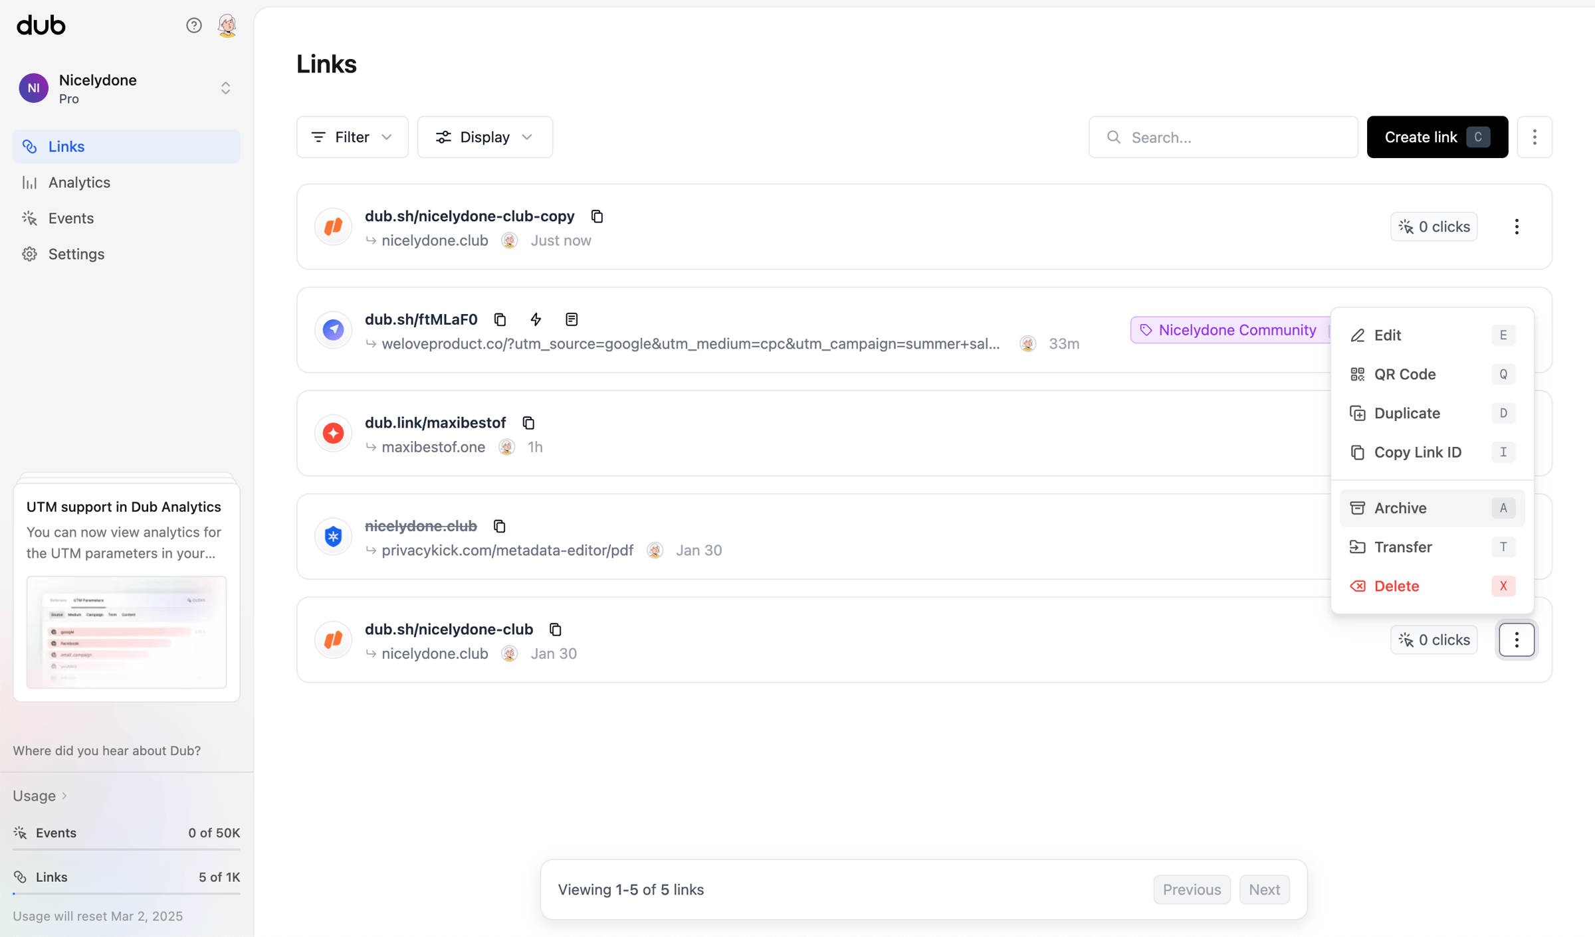Copy the dub.sh/nicelydone-club-copy link
The height and width of the screenshot is (937, 1595).
(x=597, y=216)
